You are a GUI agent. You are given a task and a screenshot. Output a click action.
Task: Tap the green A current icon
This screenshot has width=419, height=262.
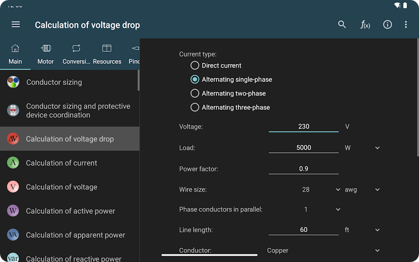13,163
